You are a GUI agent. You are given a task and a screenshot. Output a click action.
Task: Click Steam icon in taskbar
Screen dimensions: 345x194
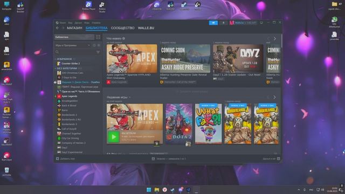tap(172, 190)
